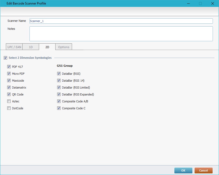The height and width of the screenshot is (175, 219).
Task: Uncheck DataBar (RSS) option
Action: pyautogui.click(x=59, y=74)
